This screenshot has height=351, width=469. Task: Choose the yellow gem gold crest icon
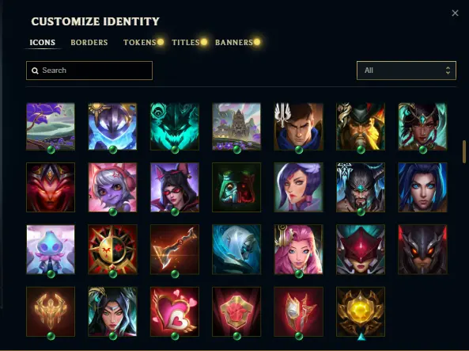click(361, 311)
